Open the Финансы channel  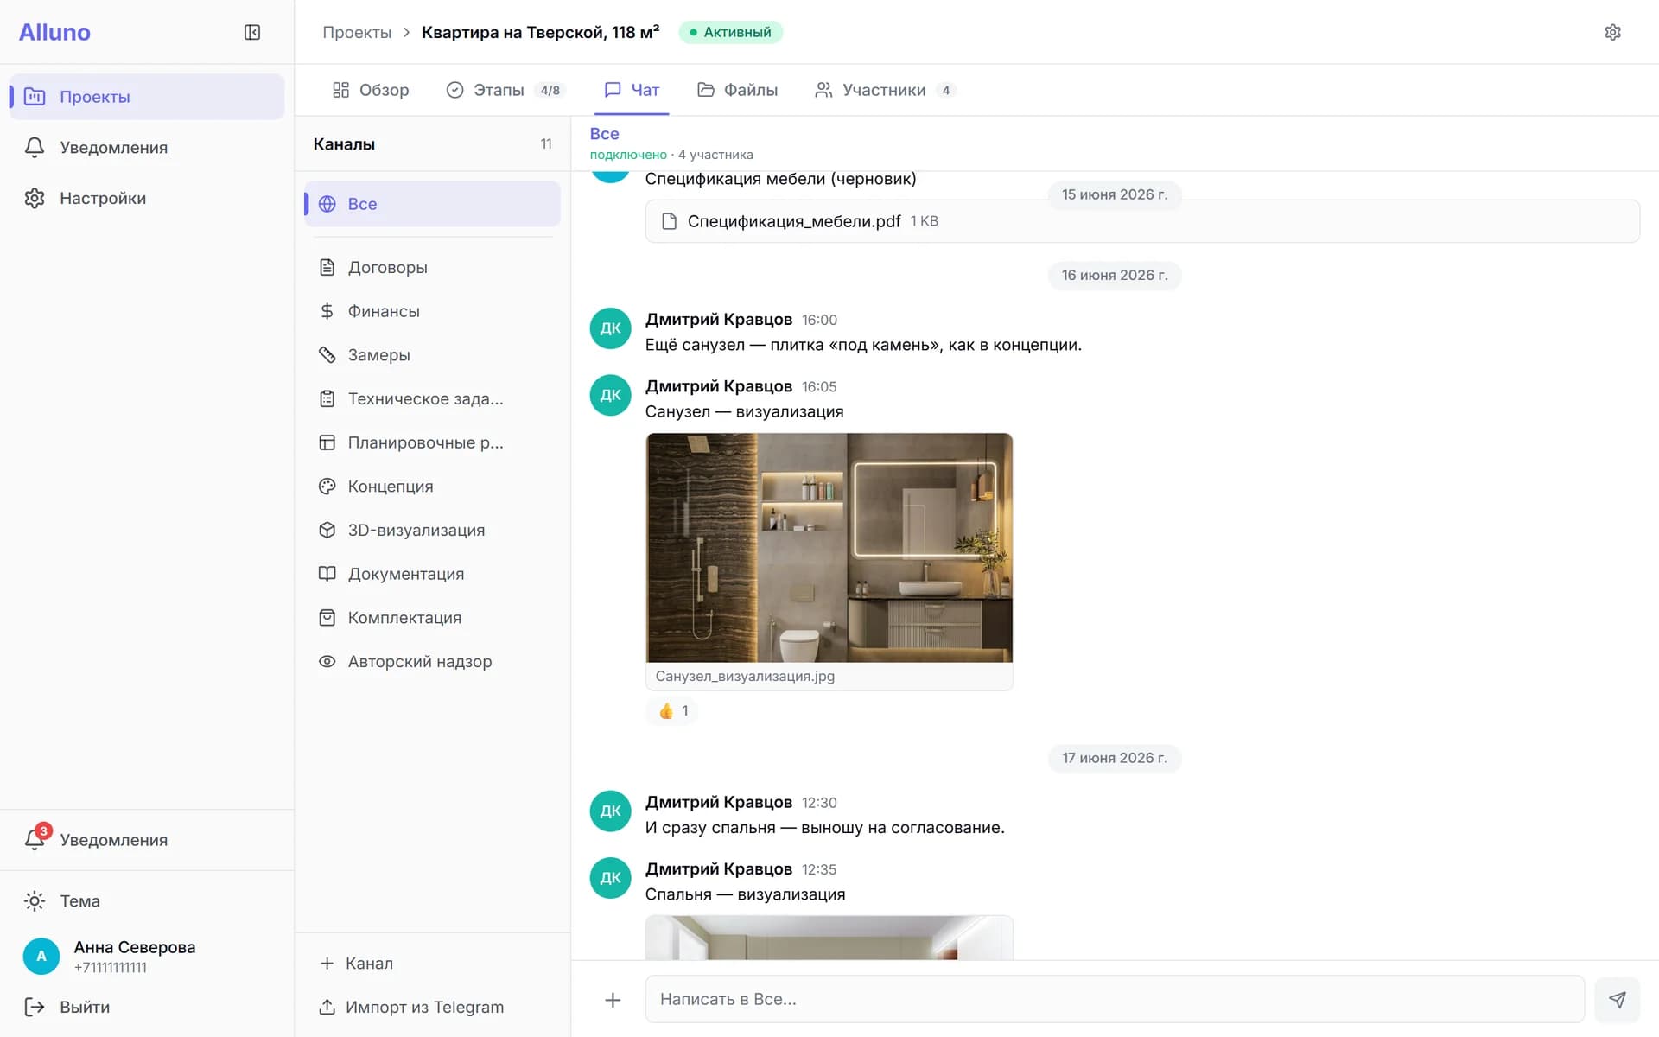[x=432, y=311]
